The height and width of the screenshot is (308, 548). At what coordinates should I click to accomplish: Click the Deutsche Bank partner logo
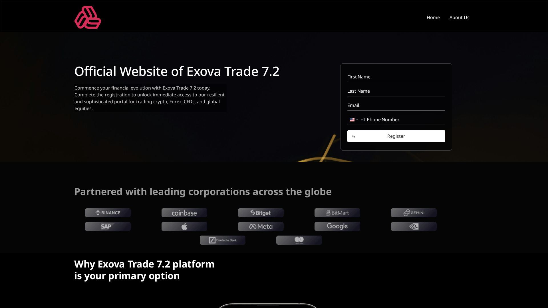[222, 240]
